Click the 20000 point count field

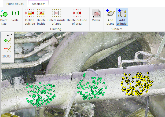tap(7, 56)
